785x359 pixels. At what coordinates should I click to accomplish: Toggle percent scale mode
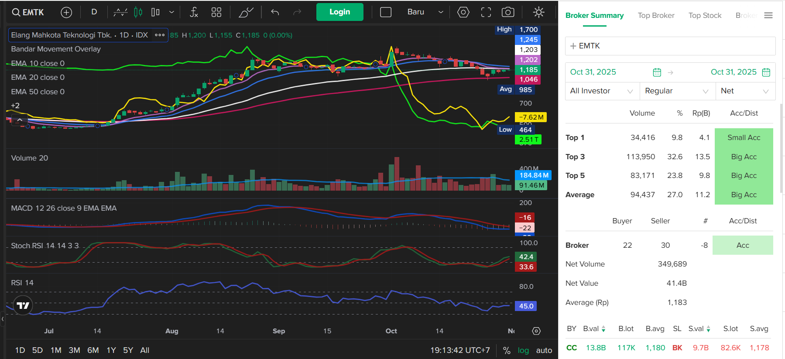click(x=507, y=350)
